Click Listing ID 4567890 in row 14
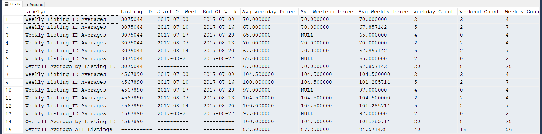Viewport: 542px width, 134px height. point(132,122)
